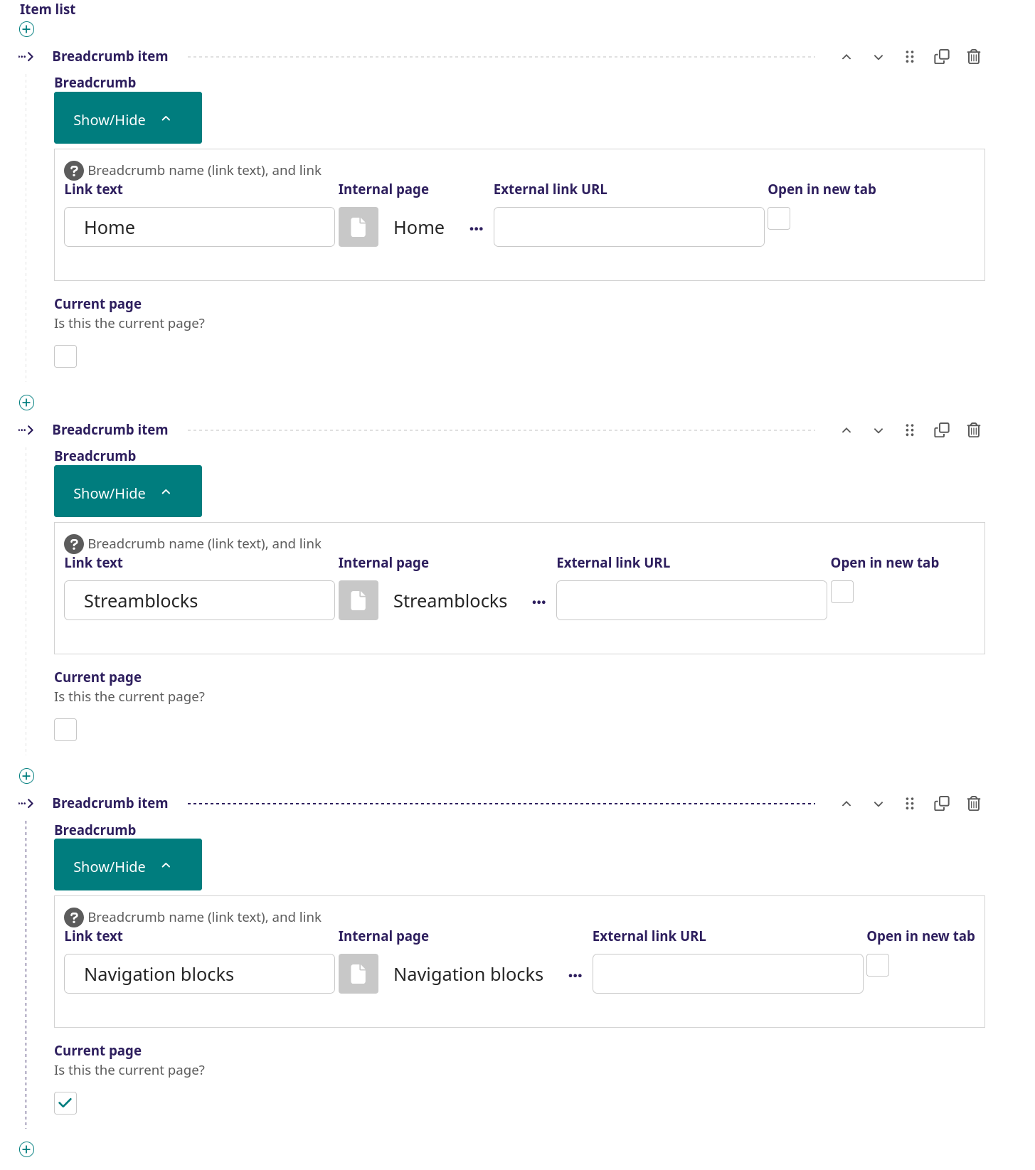This screenshot has height=1170, width=1035.
Task: Click page chooser icon beside Navigation blocks
Action: point(358,974)
